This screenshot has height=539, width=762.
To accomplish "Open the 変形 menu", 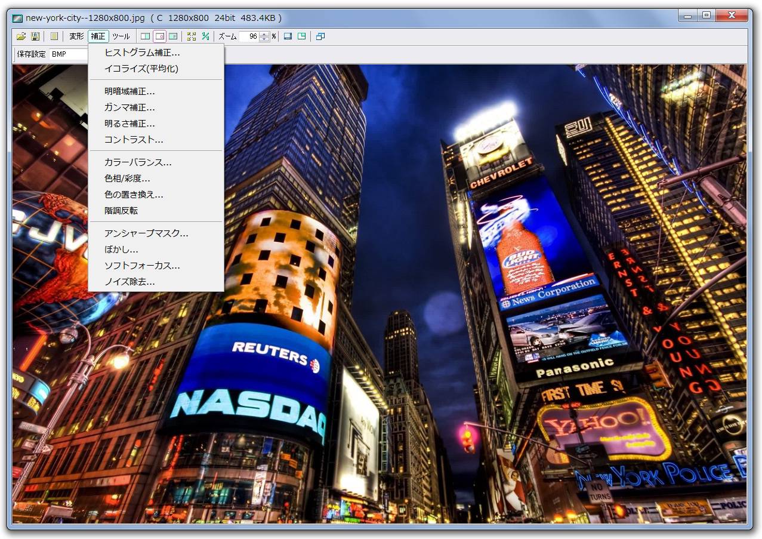I will (76, 36).
